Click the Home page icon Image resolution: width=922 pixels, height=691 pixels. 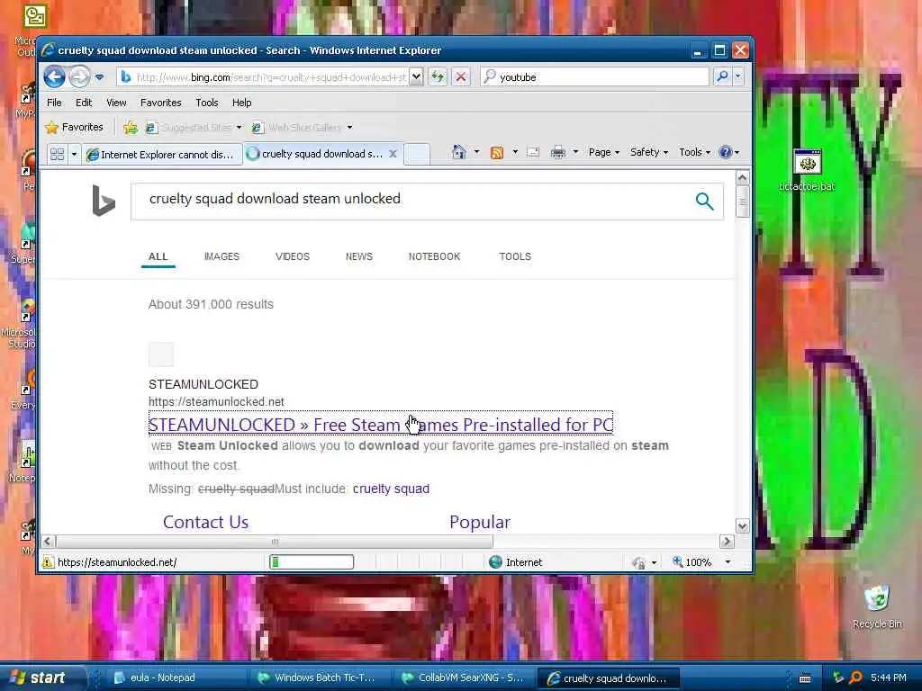458,153
